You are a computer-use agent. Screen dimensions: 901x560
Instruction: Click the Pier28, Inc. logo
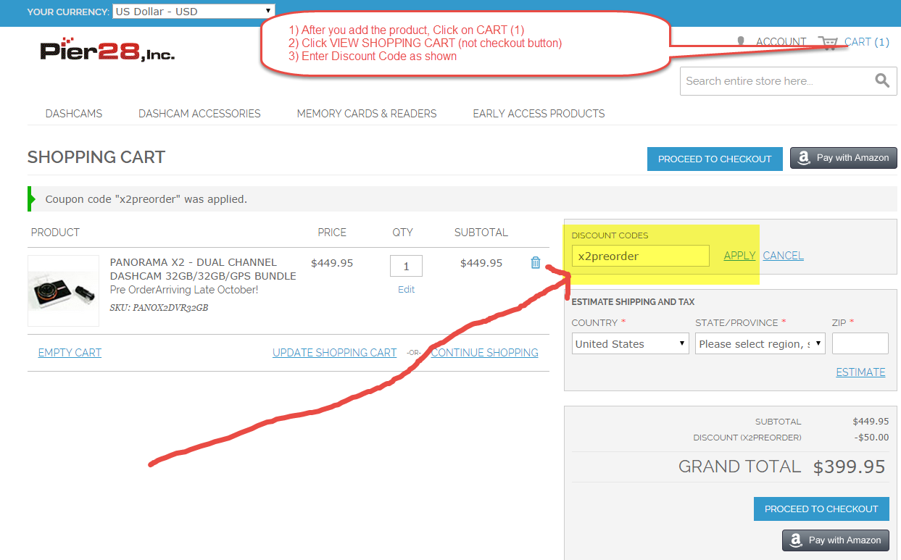107,49
